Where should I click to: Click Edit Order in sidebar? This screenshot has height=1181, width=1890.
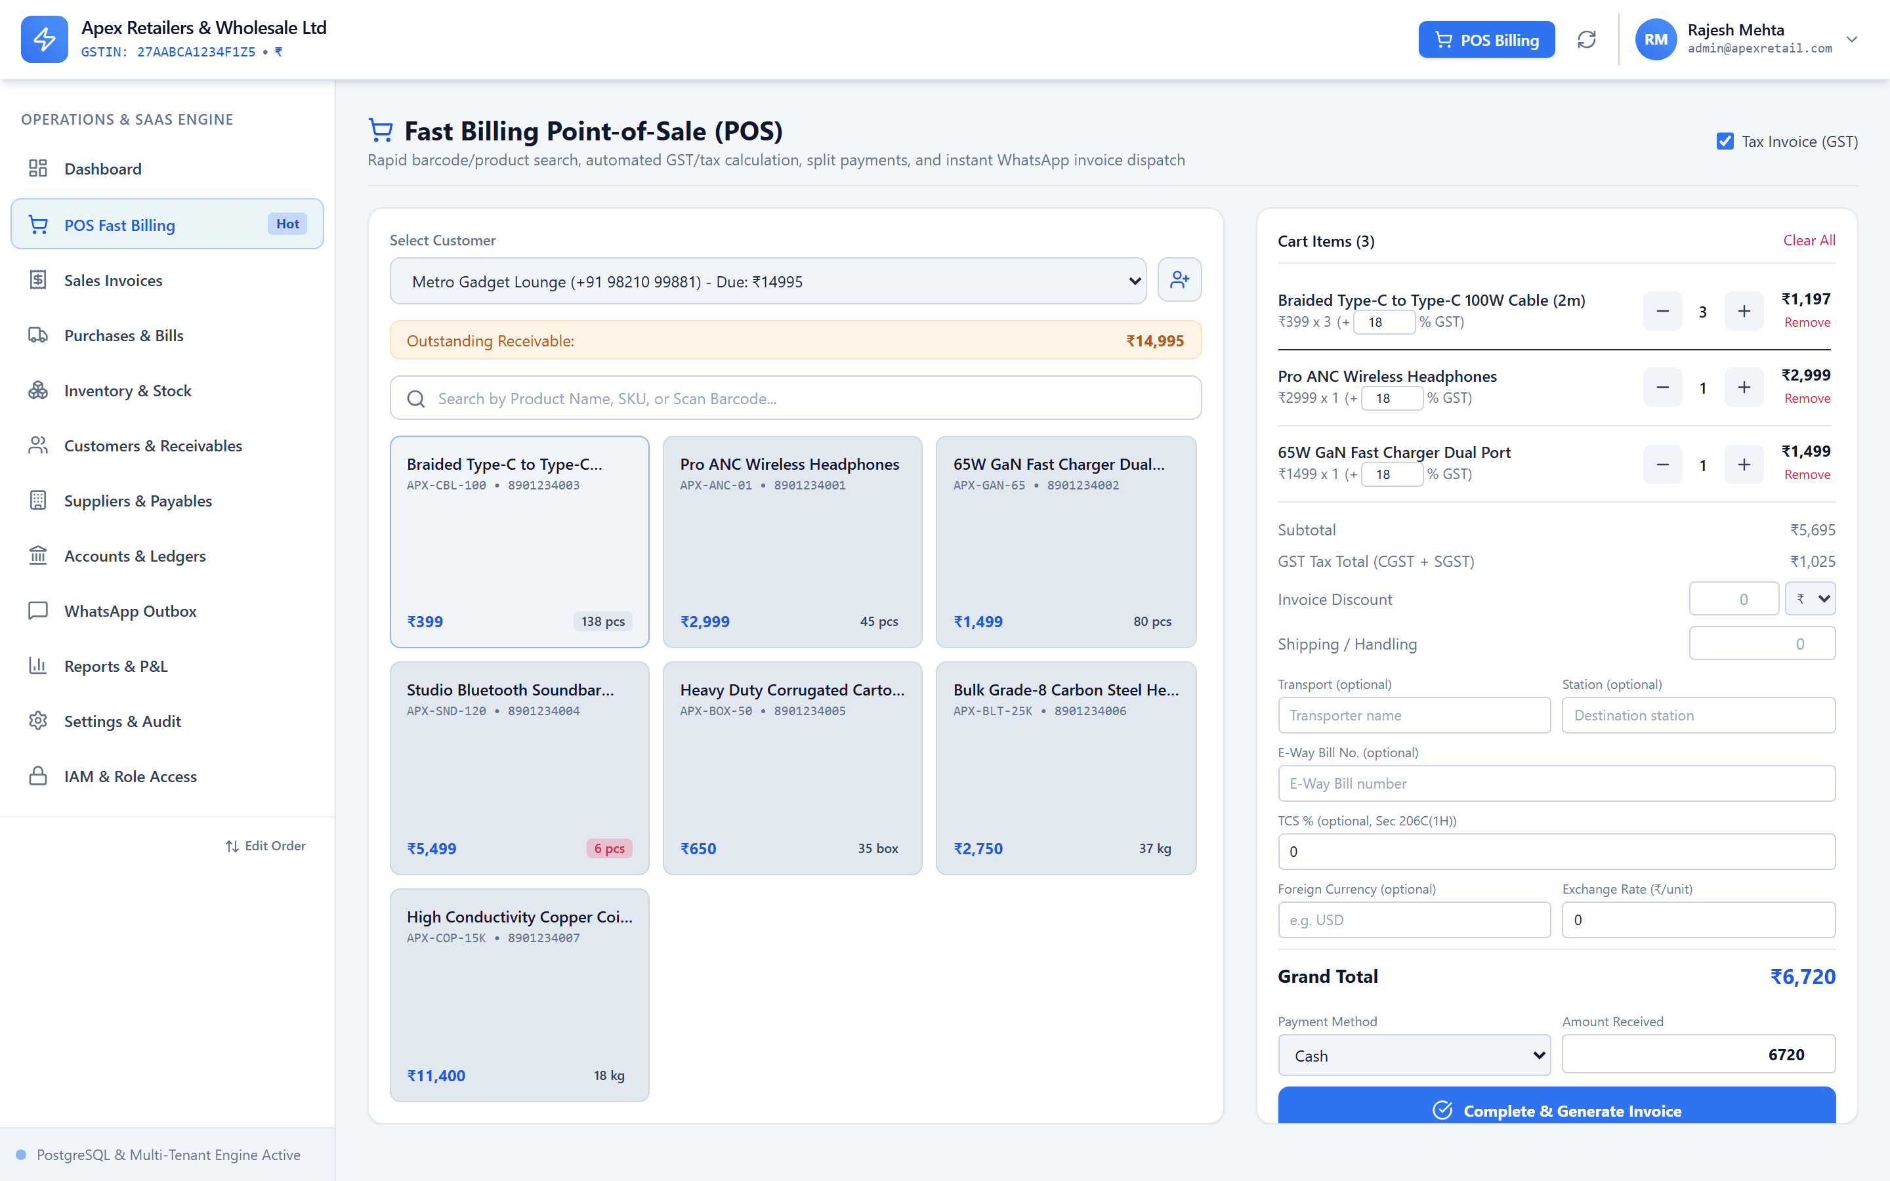tap(266, 846)
